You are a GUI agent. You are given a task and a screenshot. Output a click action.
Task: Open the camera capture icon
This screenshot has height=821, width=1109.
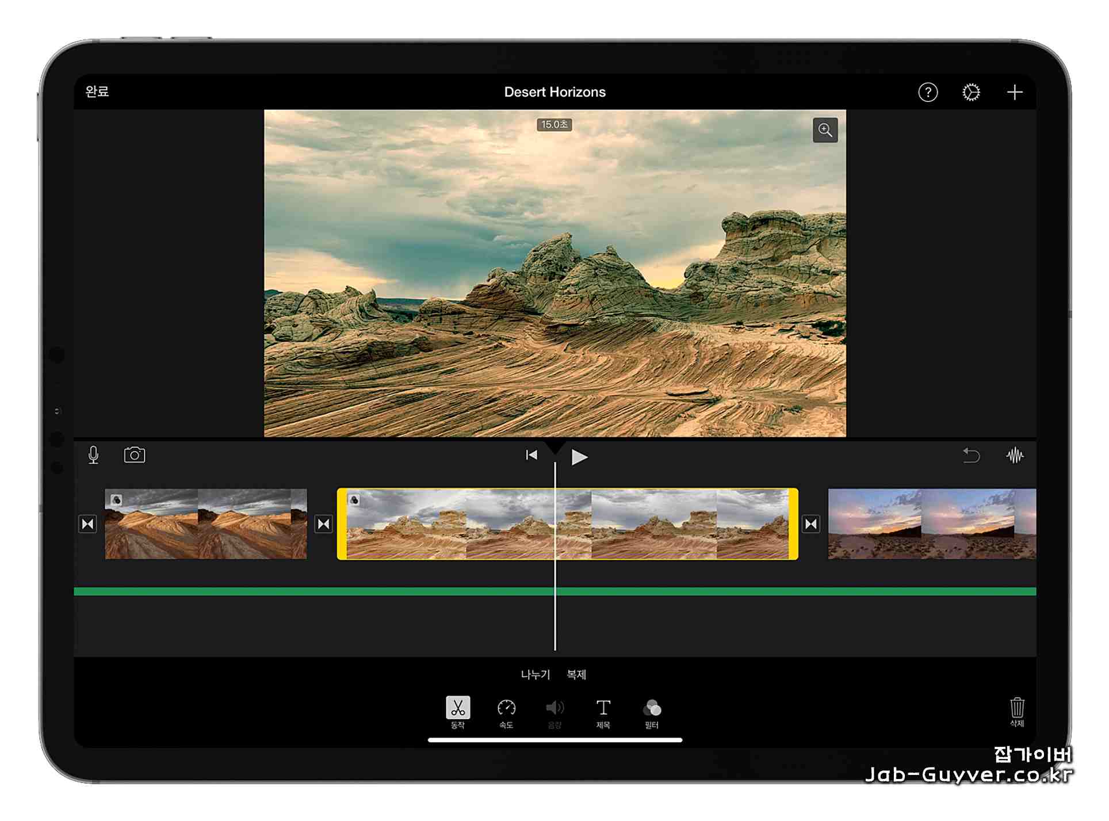click(135, 455)
